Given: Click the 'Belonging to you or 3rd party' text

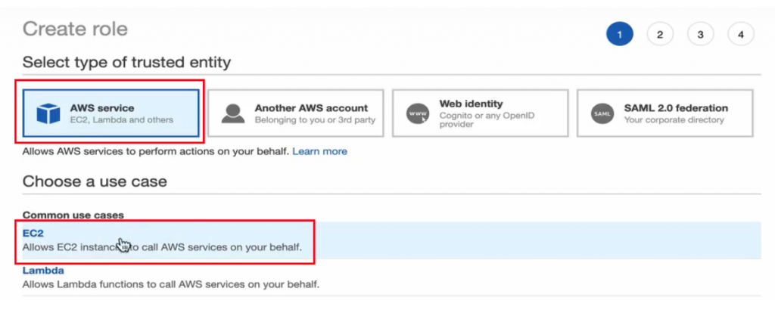Looking at the screenshot, I should [x=315, y=119].
